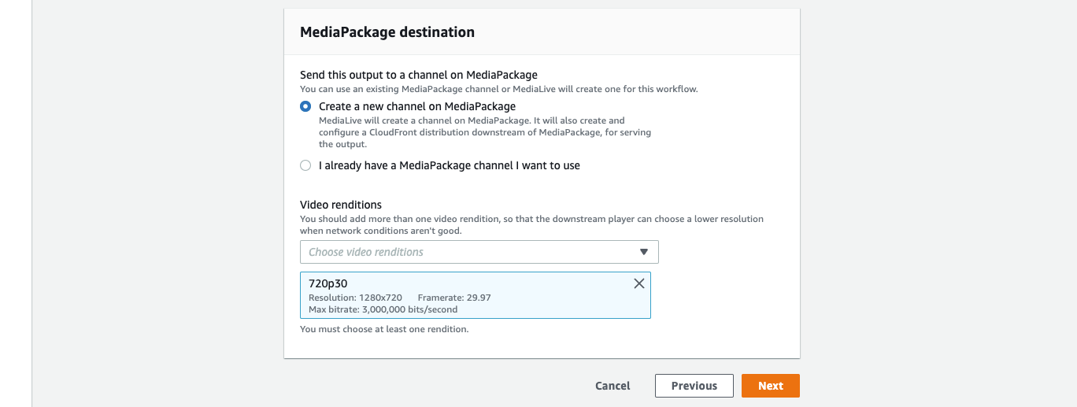
Task: Click the orange Next button
Action: tap(770, 386)
